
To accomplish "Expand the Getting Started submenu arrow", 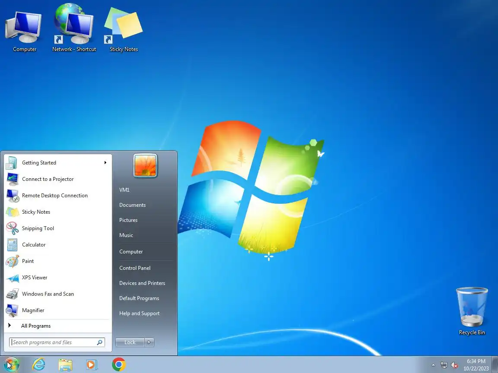I will 105,163.
